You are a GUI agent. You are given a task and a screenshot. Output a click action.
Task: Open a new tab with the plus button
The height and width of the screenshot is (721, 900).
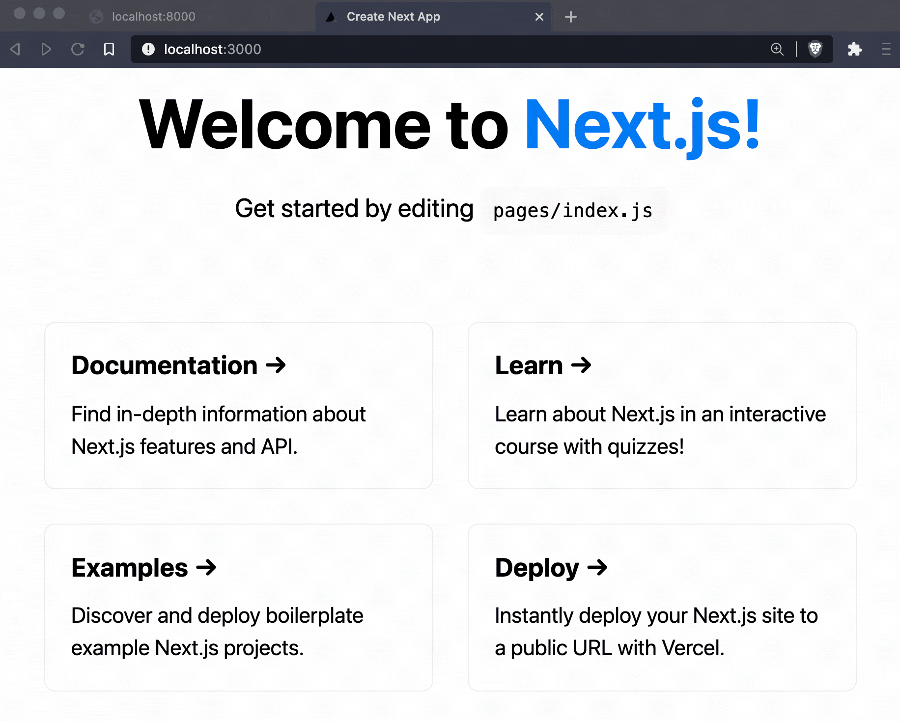coord(570,16)
